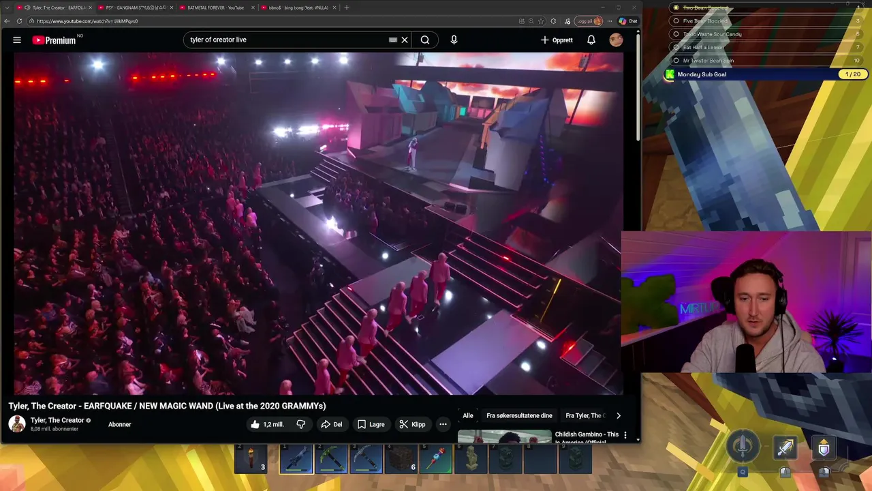Select the green pickaxe in hotbar slot 2
This screenshot has height=491, width=872.
(x=331, y=458)
